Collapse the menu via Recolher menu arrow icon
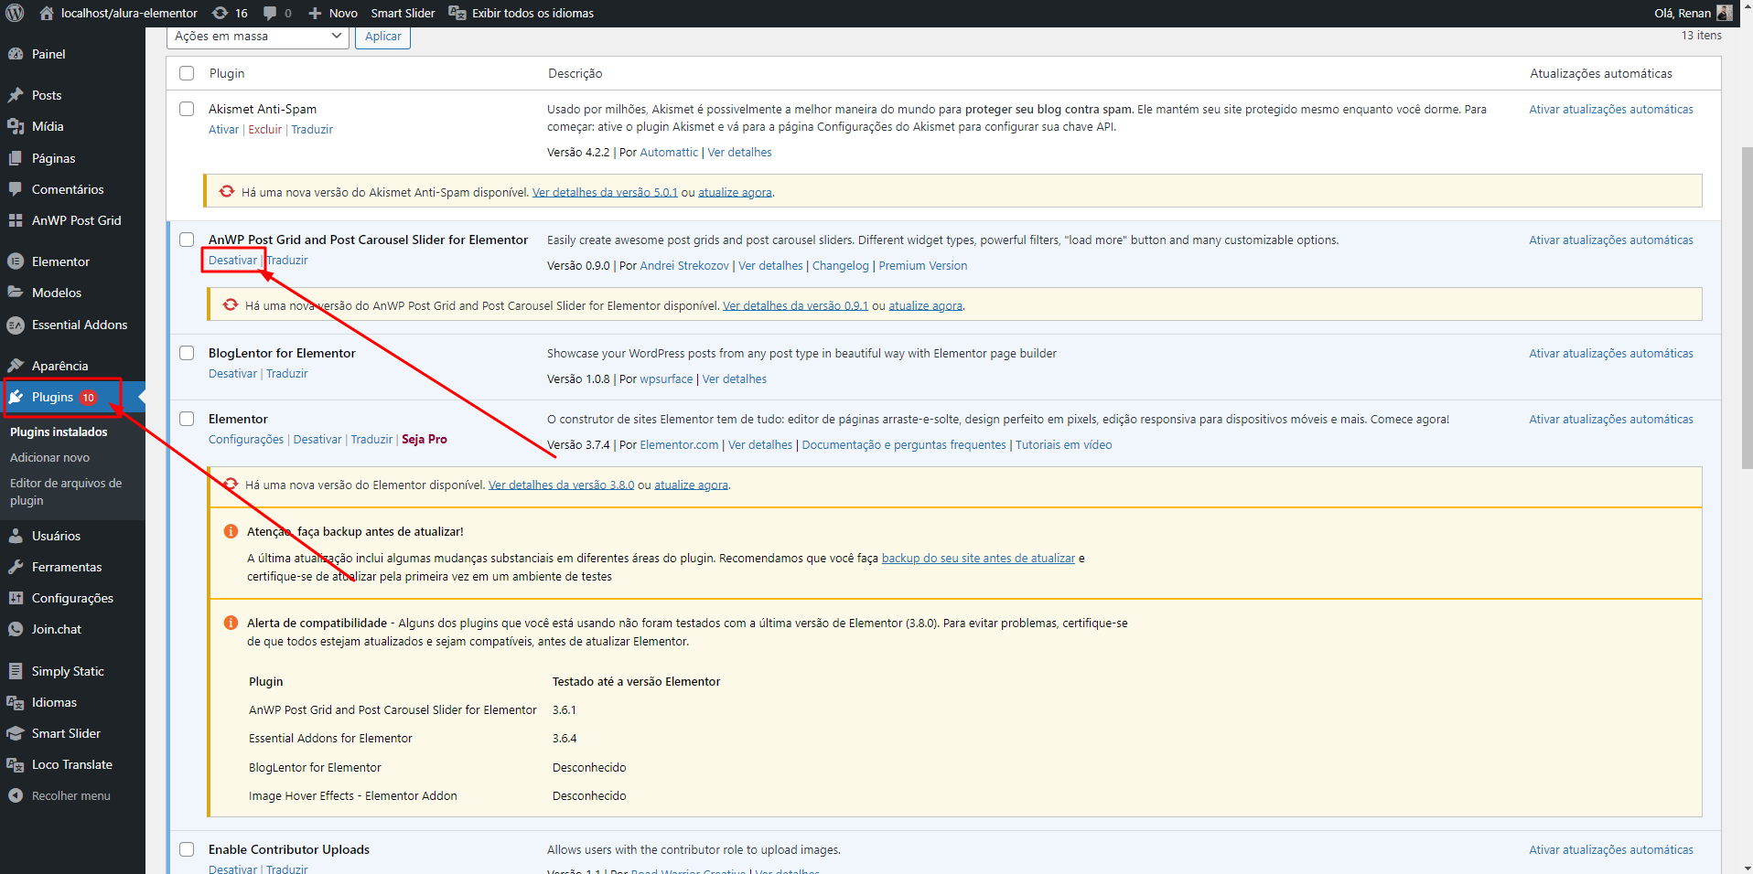 tap(16, 795)
